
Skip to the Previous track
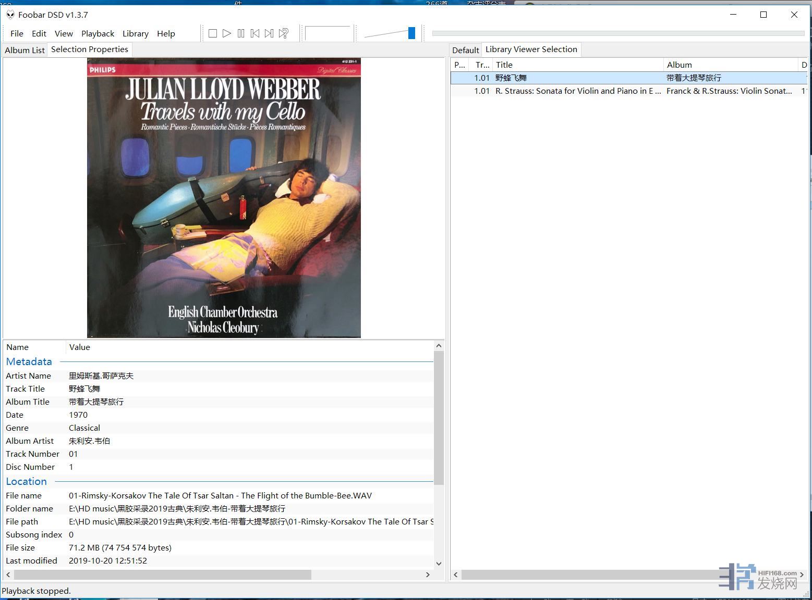[x=255, y=33]
